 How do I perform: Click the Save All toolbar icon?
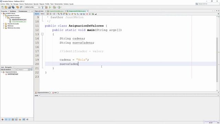pyautogui.click(x=13, y=7)
